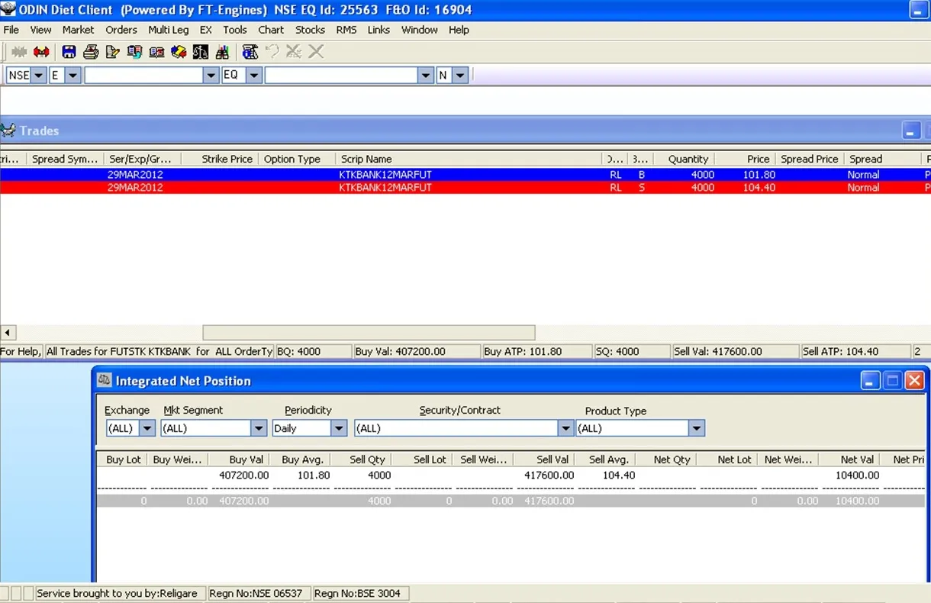Screen dimensions: 931x603
Task: Open the E segment dropdown
Action: [73, 76]
